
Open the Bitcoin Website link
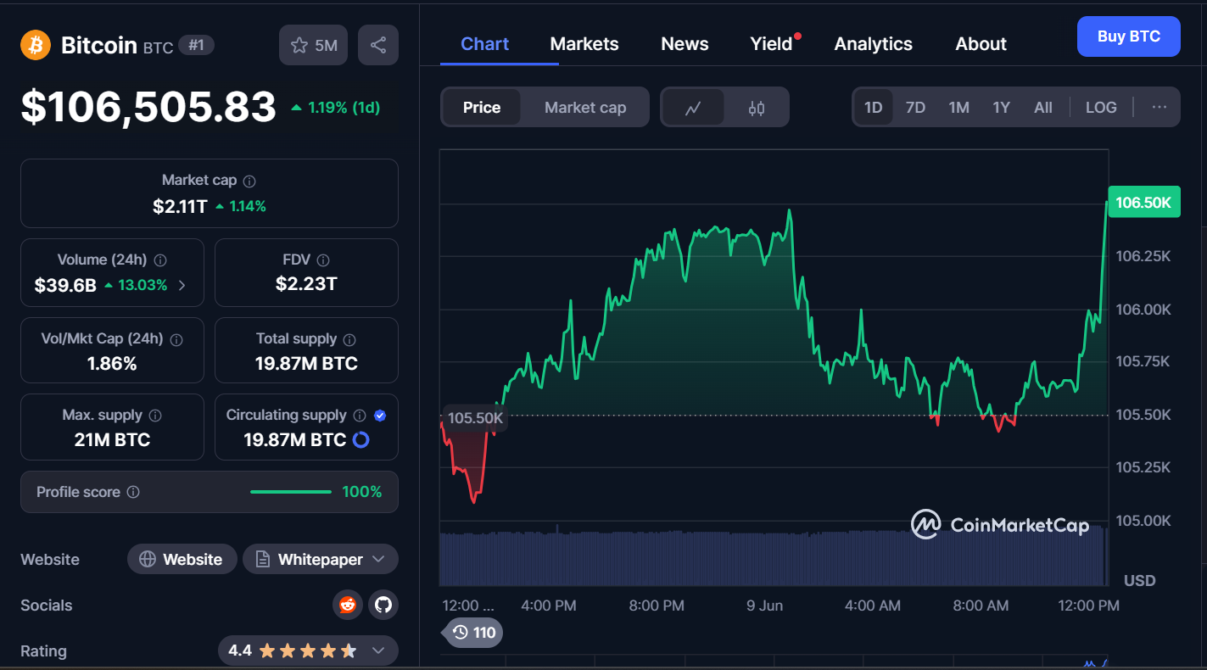[x=182, y=559]
